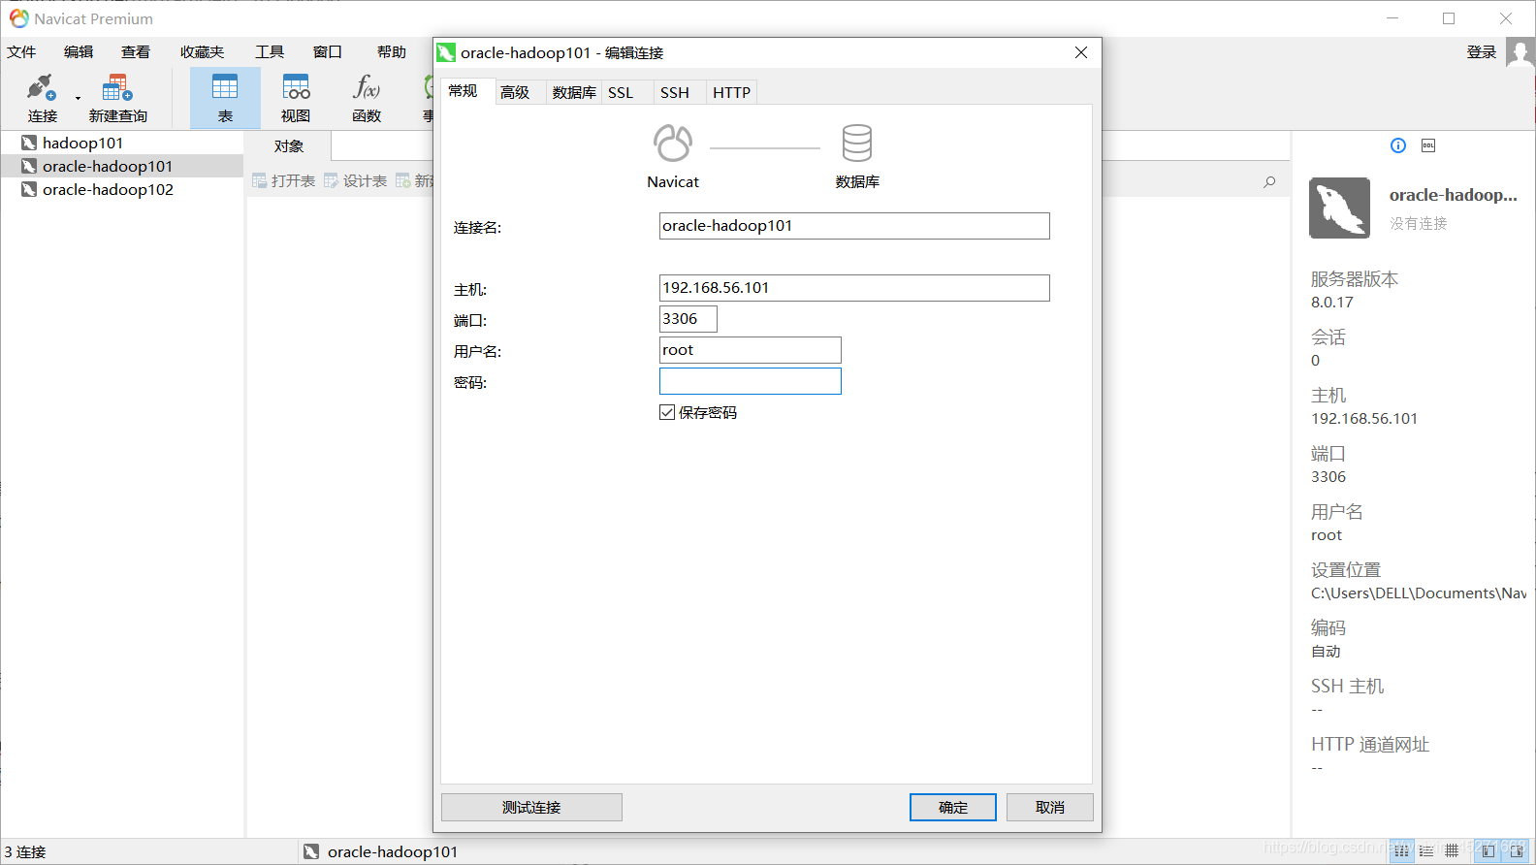Switch to list view in the status bar
Viewport: 1536px width, 865px height.
1402,850
